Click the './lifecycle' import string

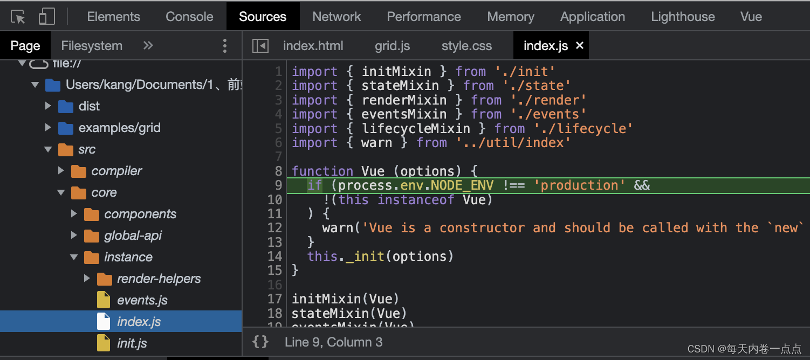pos(584,129)
